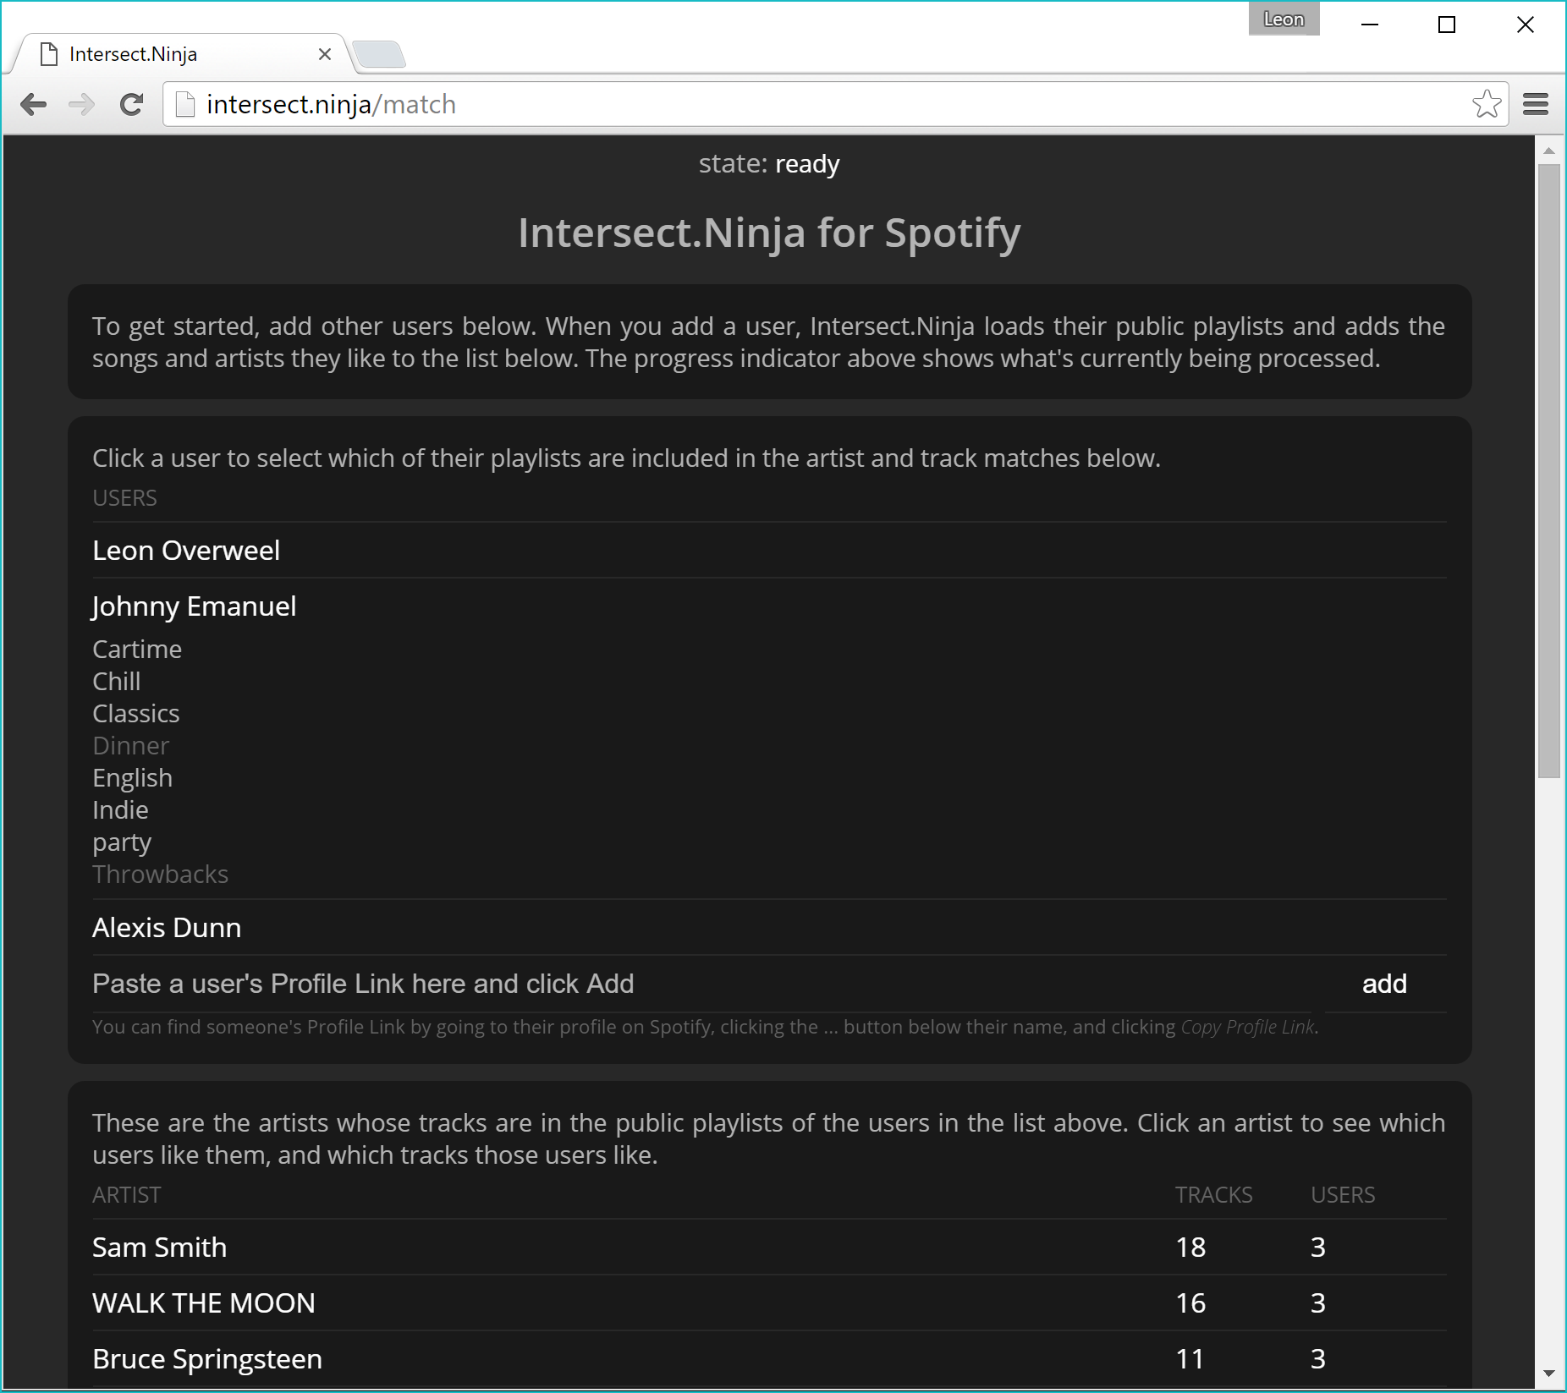The image size is (1567, 1393).
Task: Click the browser back arrow
Action: pyautogui.click(x=34, y=105)
